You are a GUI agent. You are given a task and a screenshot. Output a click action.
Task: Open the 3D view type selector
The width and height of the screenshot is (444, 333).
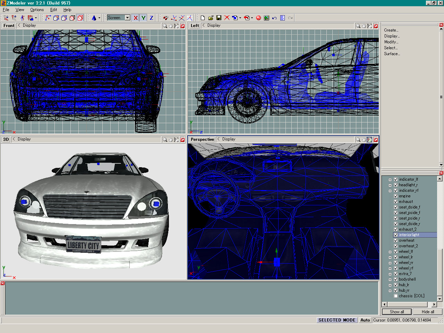tap(6, 139)
